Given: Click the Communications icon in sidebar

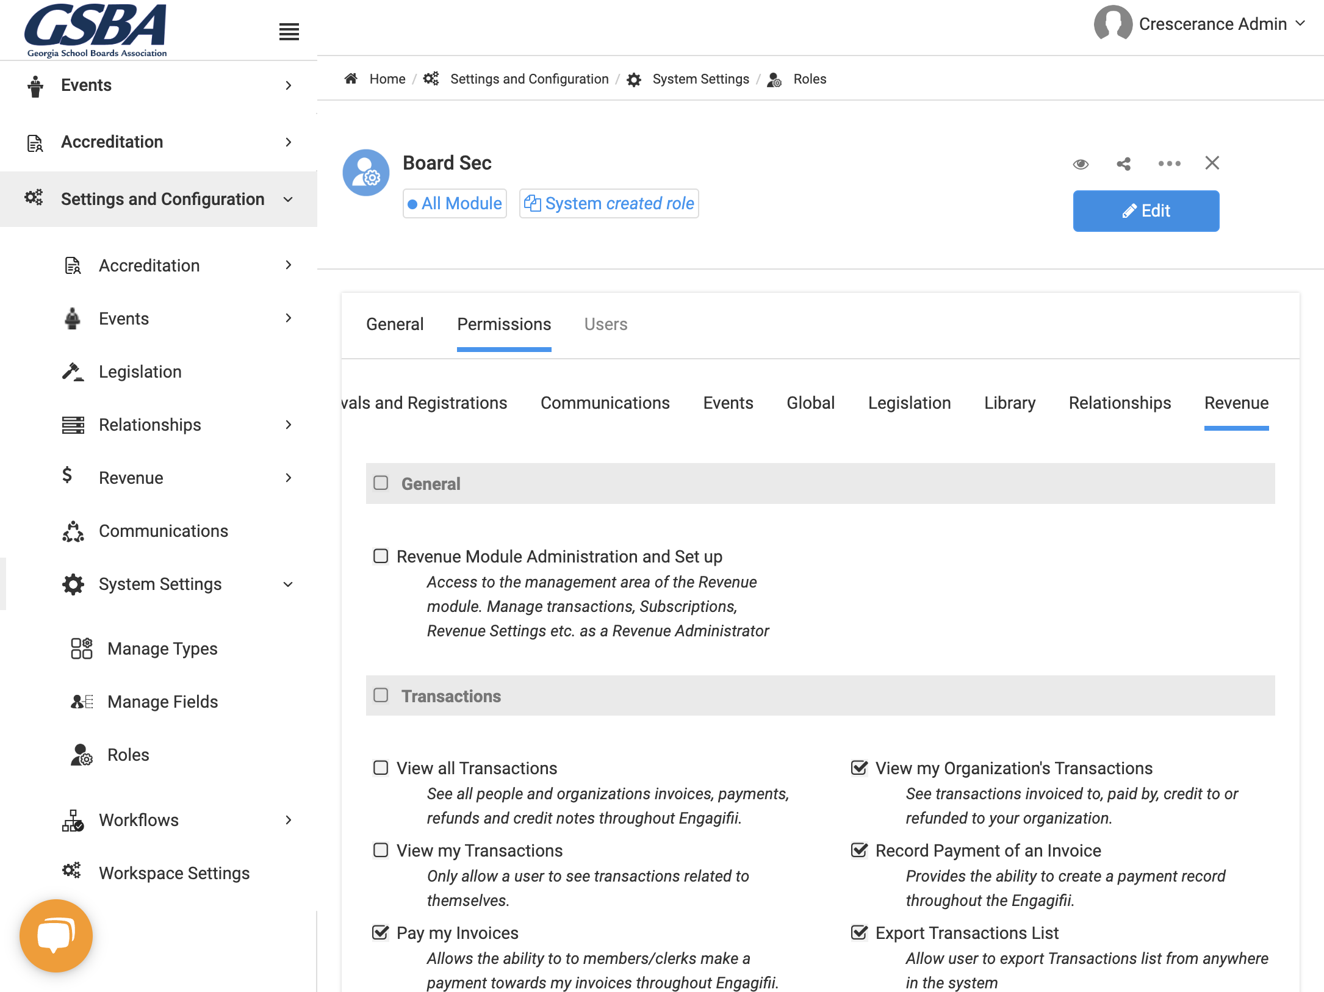Looking at the screenshot, I should pos(73,531).
